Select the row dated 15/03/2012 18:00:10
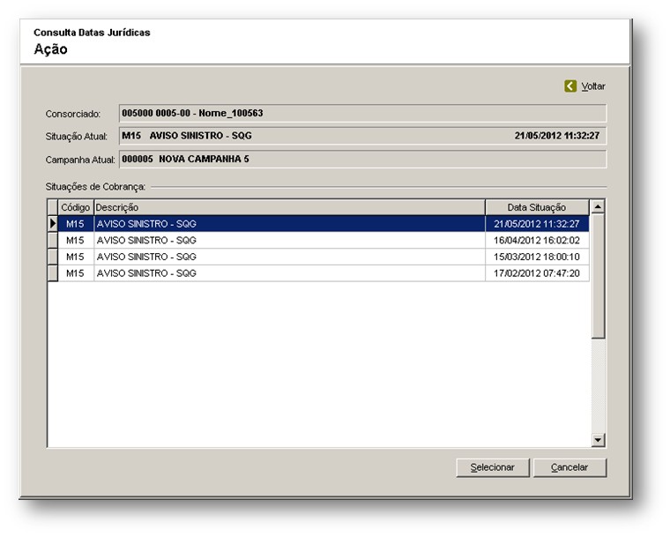Image resolution: width=670 pixels, height=537 pixels. pyautogui.click(x=318, y=257)
